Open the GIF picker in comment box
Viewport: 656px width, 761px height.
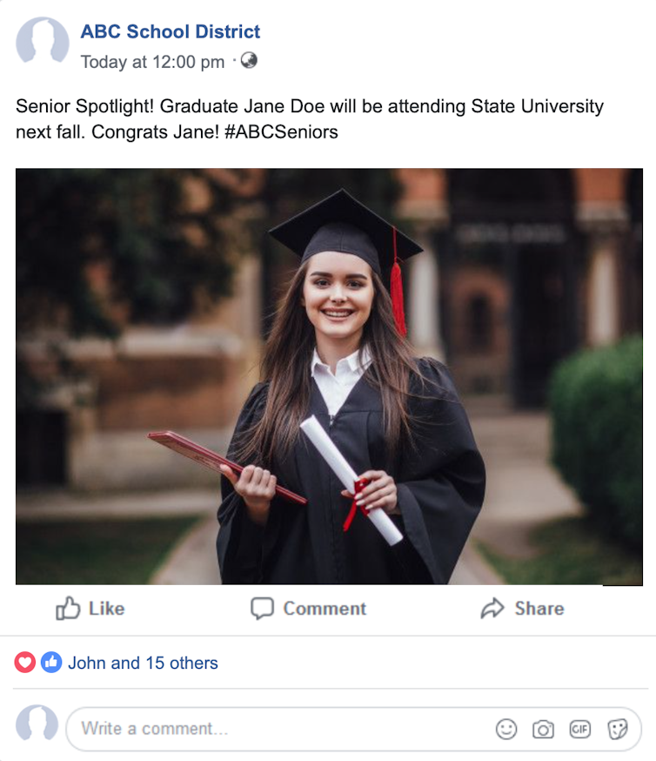click(579, 729)
